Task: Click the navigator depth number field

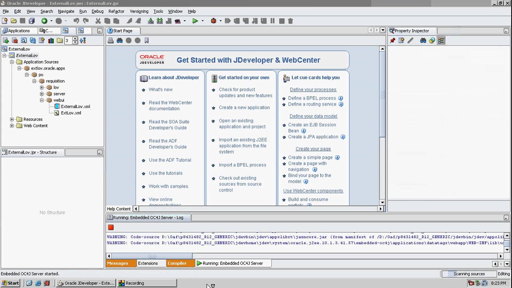Action: click(x=68, y=40)
